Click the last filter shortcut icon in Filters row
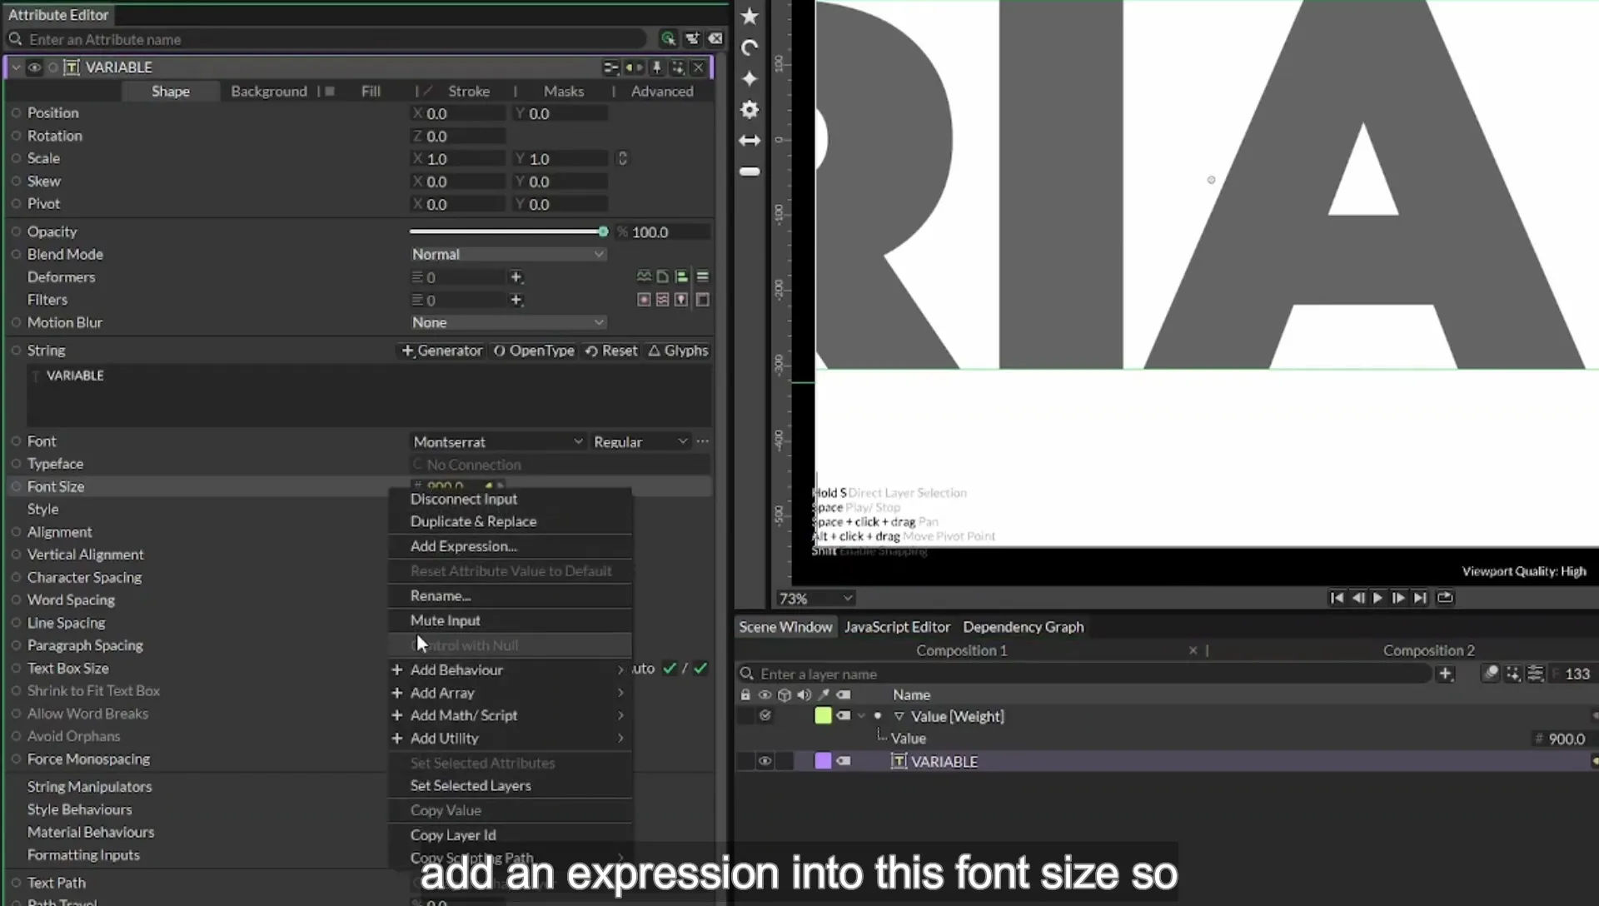1599x906 pixels. tap(702, 300)
